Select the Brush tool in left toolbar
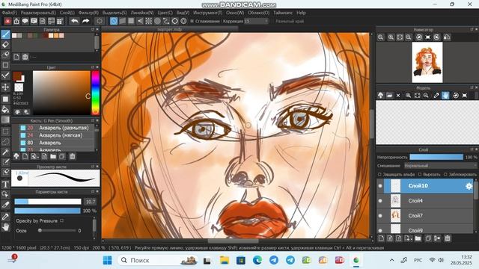479x269 pixels. pos(5,34)
